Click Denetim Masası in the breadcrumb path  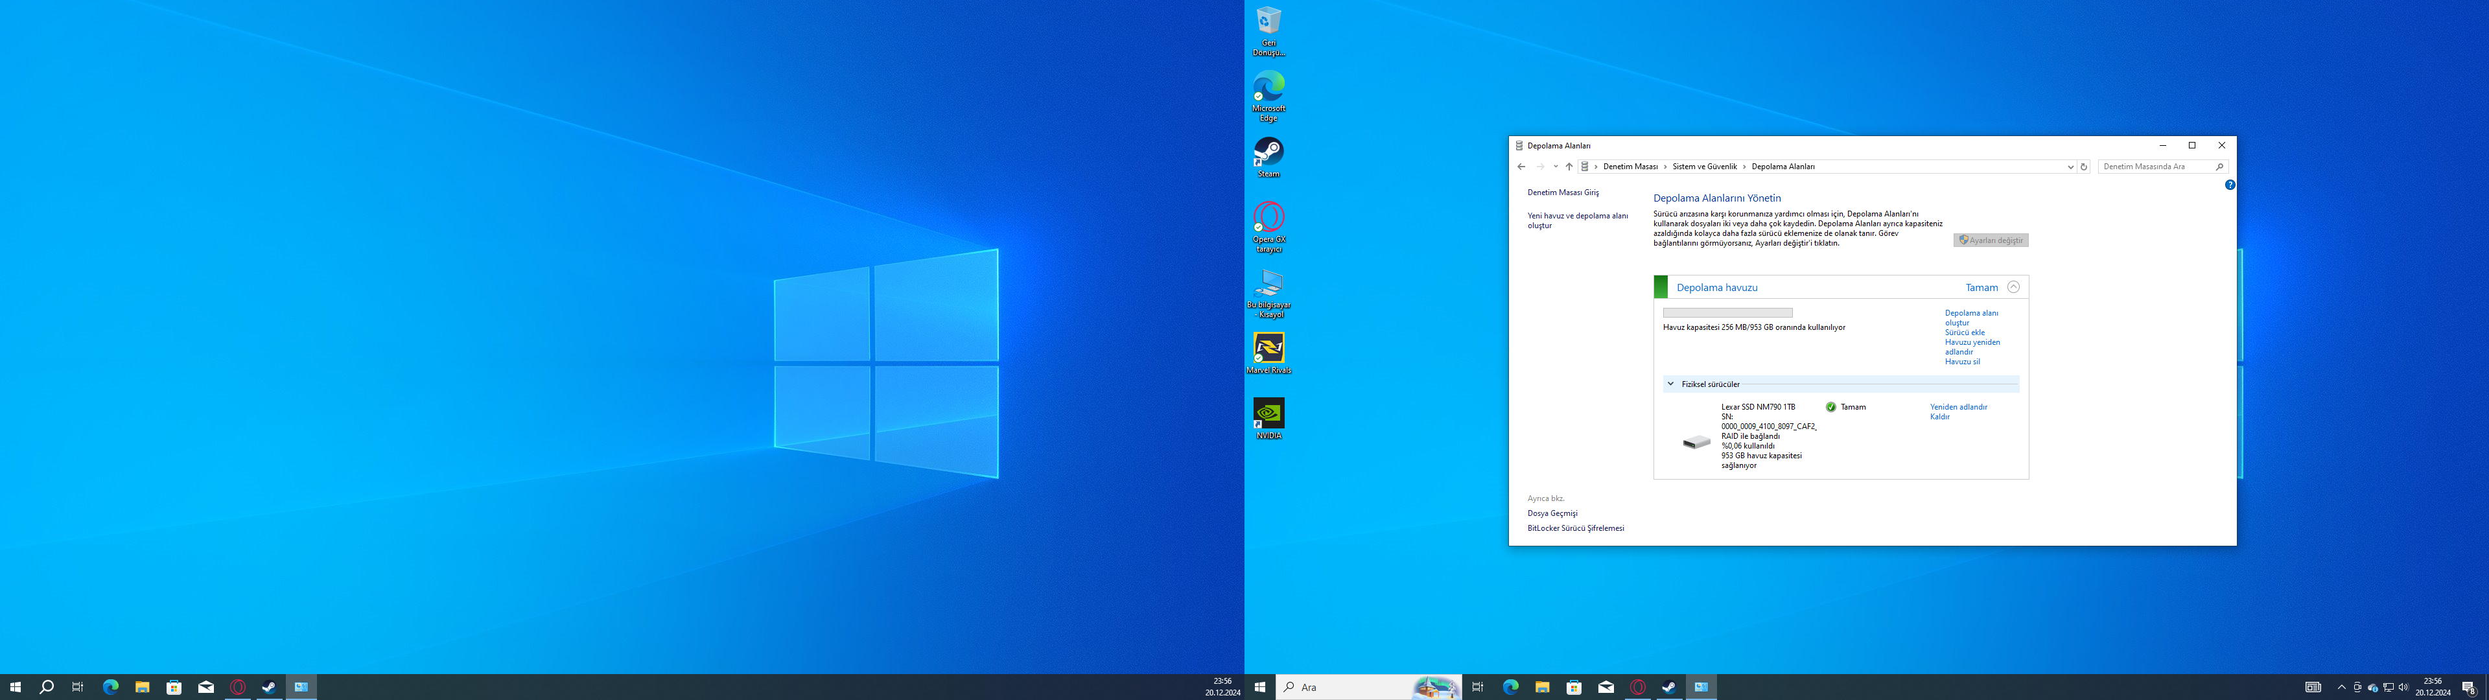click(x=1630, y=167)
